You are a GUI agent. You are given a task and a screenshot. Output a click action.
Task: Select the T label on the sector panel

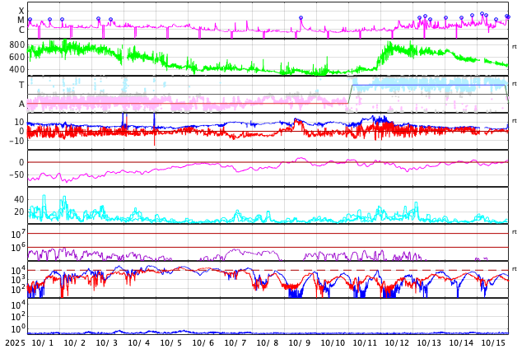tap(21, 85)
